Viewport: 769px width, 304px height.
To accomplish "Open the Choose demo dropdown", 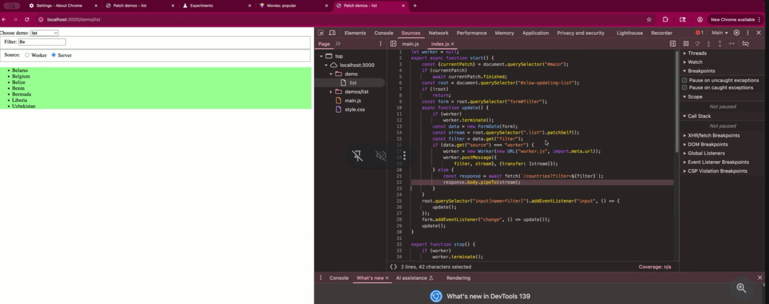I will [x=44, y=33].
